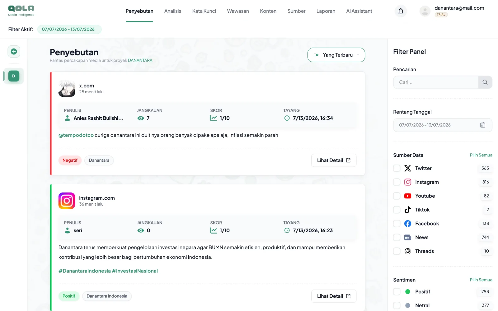
Task: Click the Threads source icon
Action: point(408,251)
